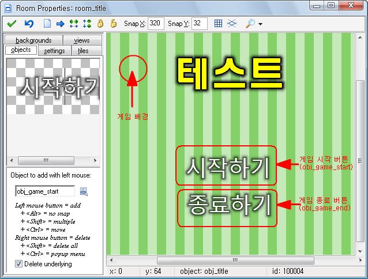Unlock all instances with the open padlock icon
Screen dimensions: 368x279
(114, 24)
